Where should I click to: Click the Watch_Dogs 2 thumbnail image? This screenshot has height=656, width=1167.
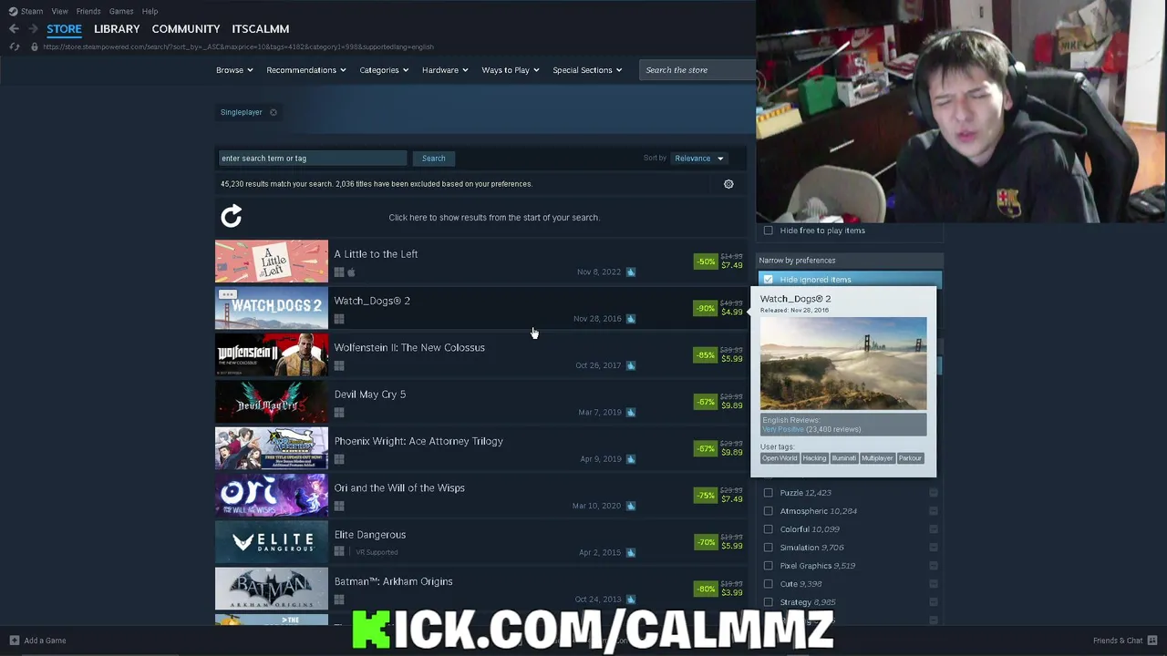[x=272, y=308]
